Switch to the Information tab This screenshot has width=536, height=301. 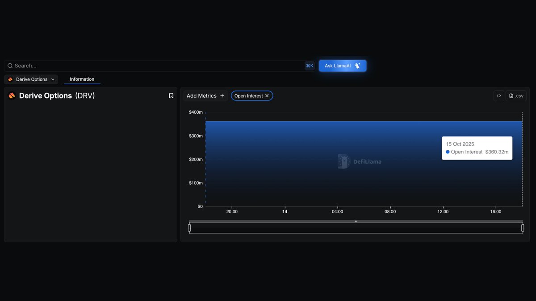click(82, 79)
